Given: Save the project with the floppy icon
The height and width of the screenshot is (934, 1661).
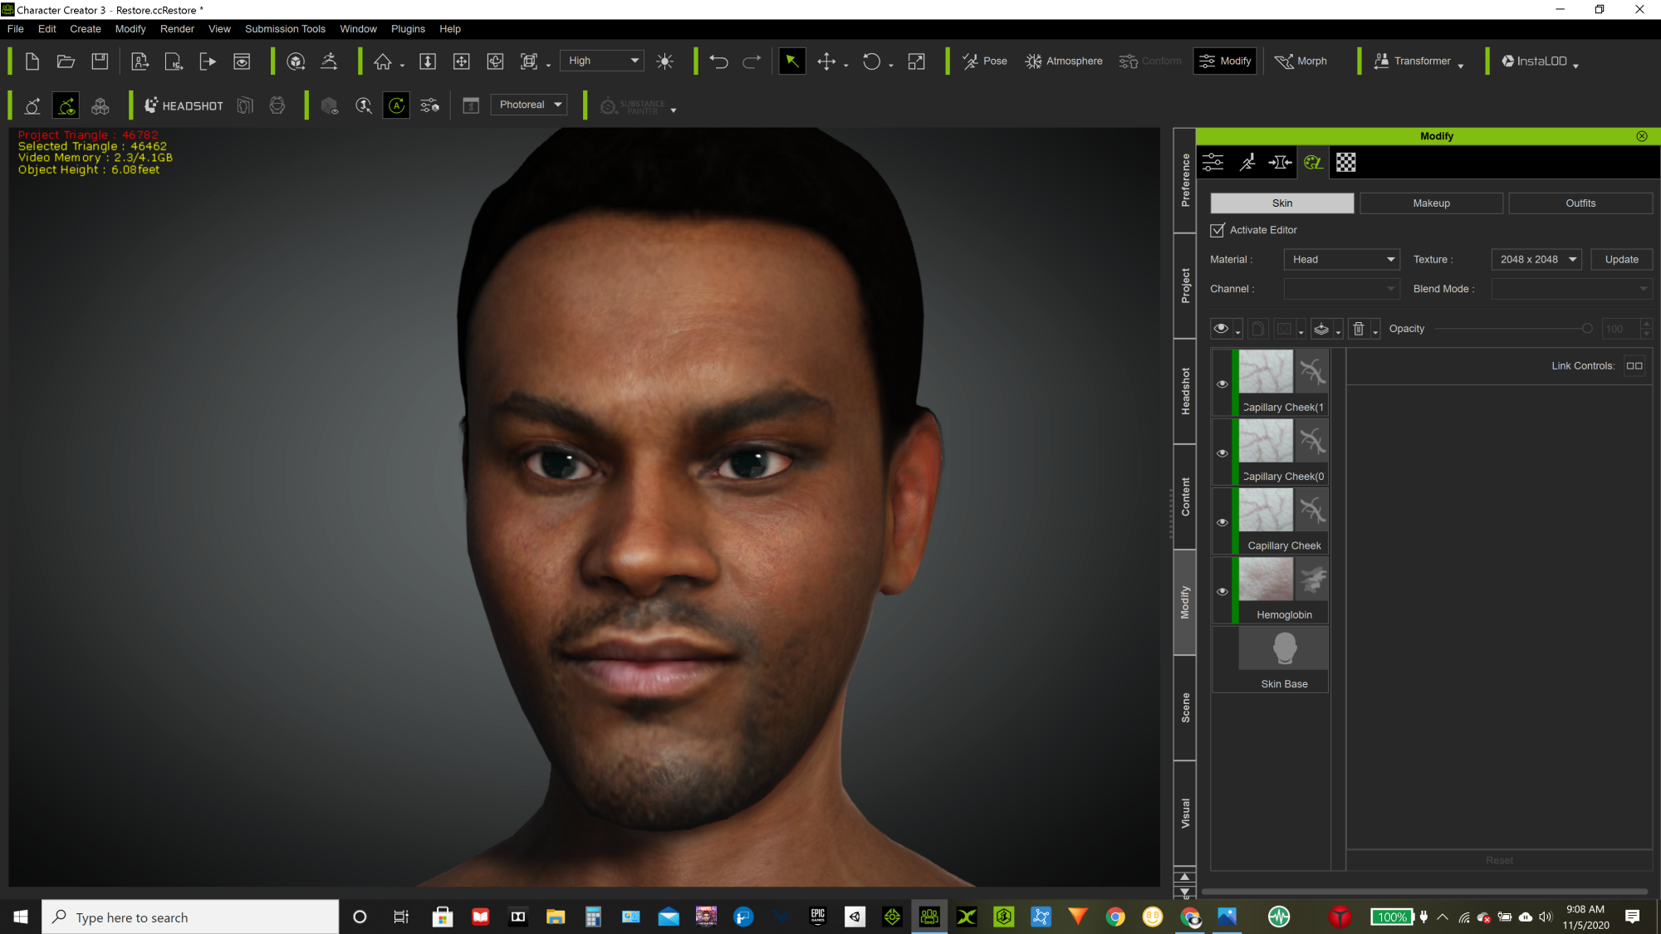Looking at the screenshot, I should 100,61.
